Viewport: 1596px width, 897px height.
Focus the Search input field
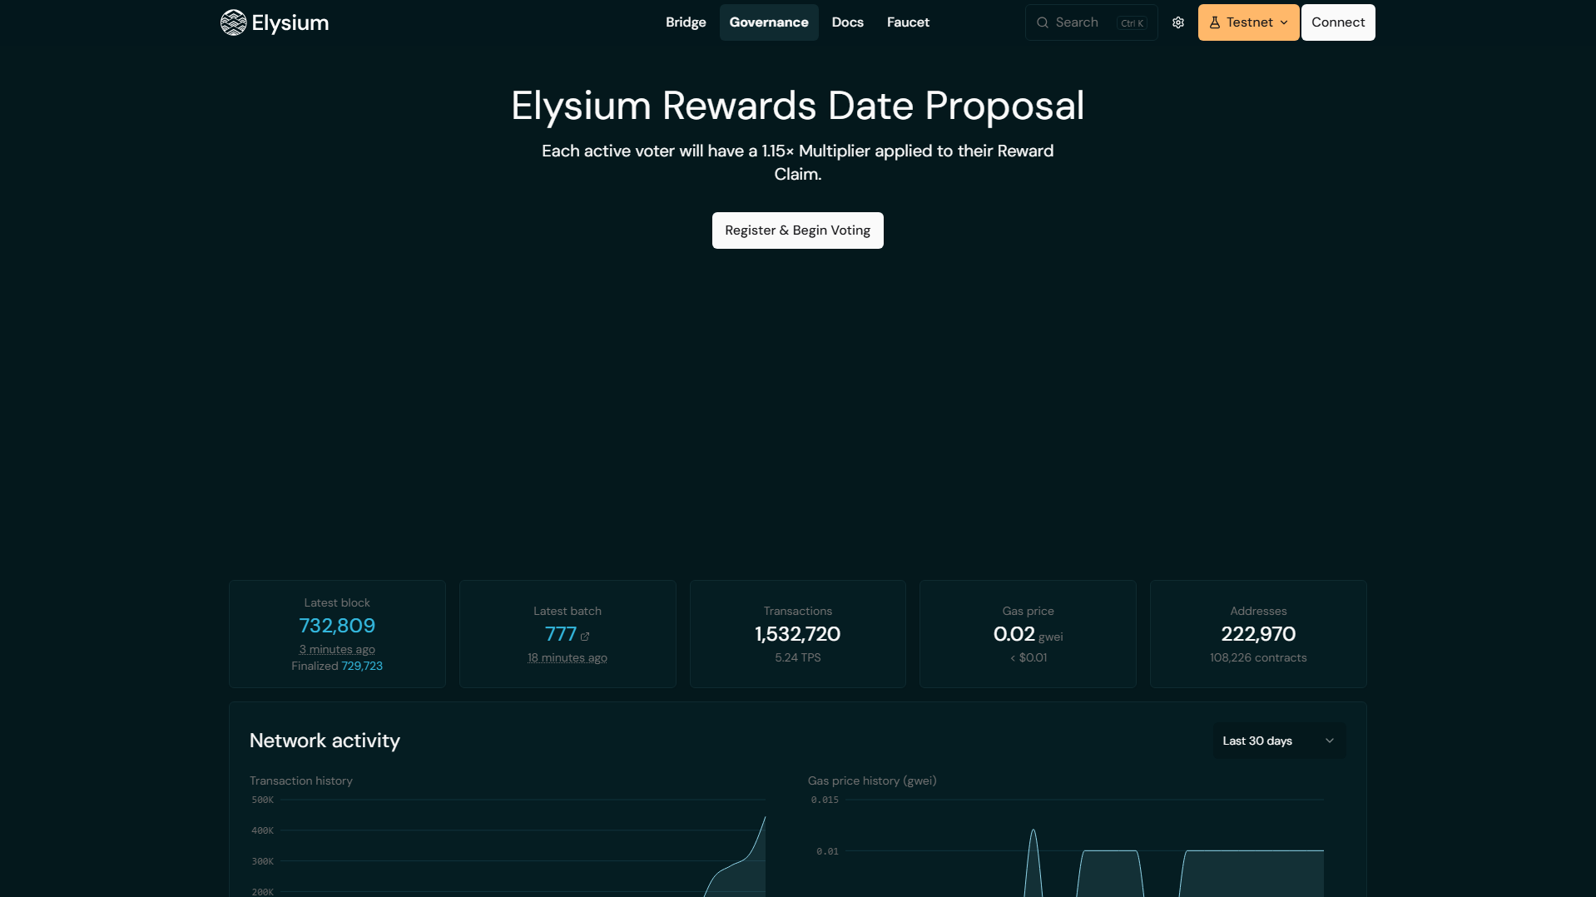(1091, 22)
